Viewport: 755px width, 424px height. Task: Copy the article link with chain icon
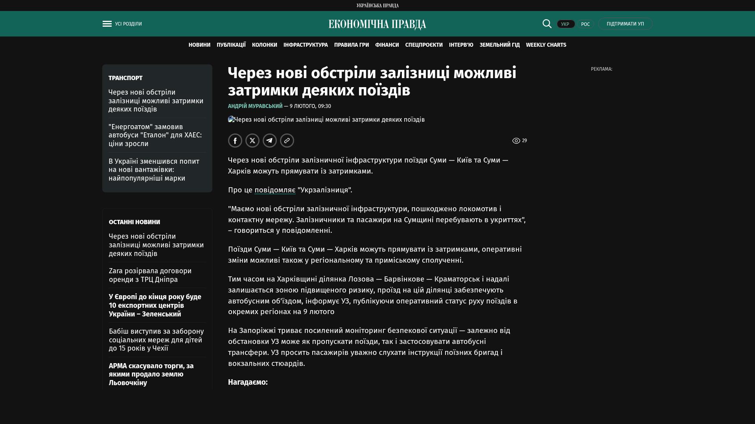click(287, 141)
